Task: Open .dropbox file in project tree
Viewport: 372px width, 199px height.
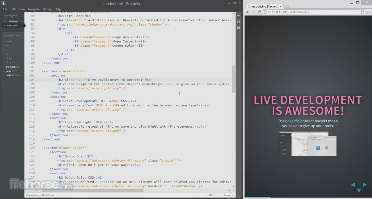Action: click(x=11, y=62)
